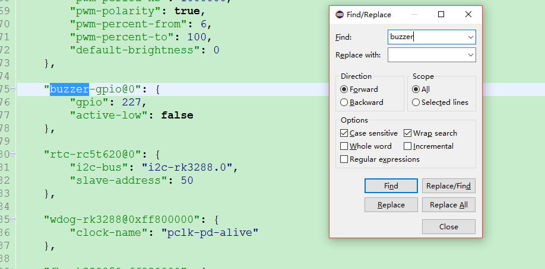Collapse the buzzer-gpio@0 code block

[x=13, y=89]
